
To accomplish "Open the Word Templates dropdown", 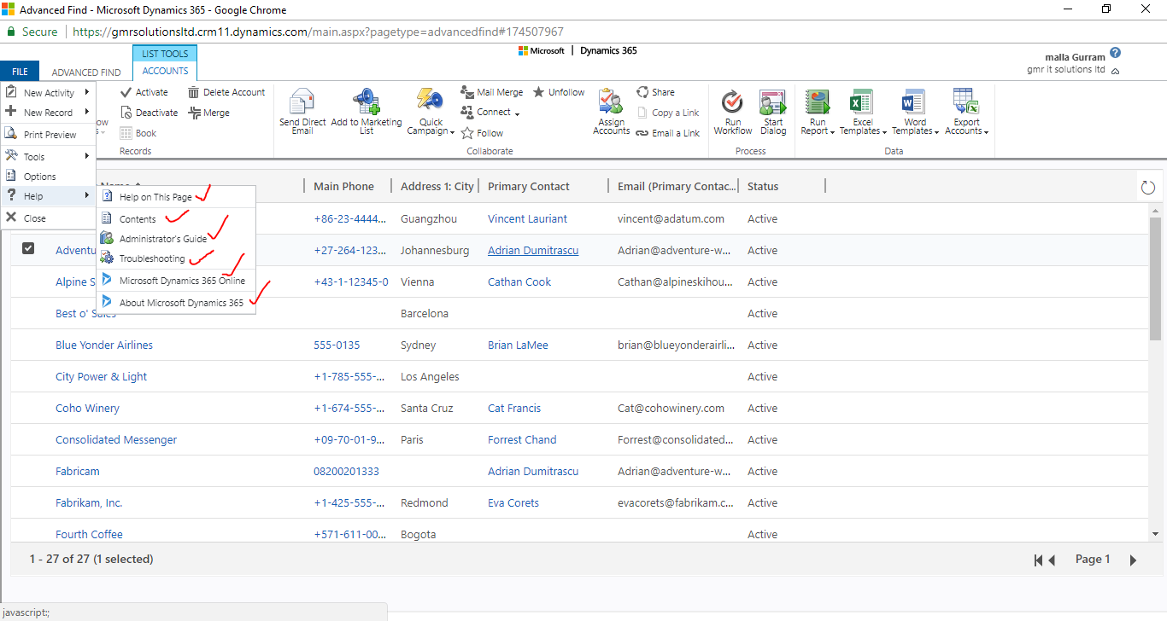I will pos(915,112).
